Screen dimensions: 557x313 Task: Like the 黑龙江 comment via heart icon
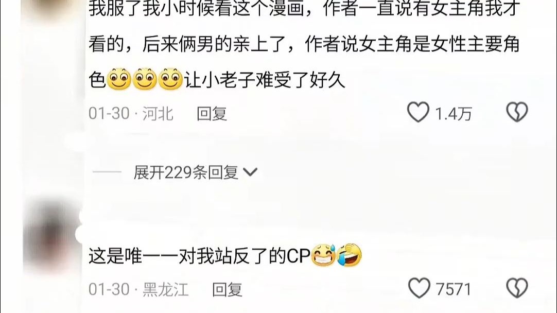(419, 288)
